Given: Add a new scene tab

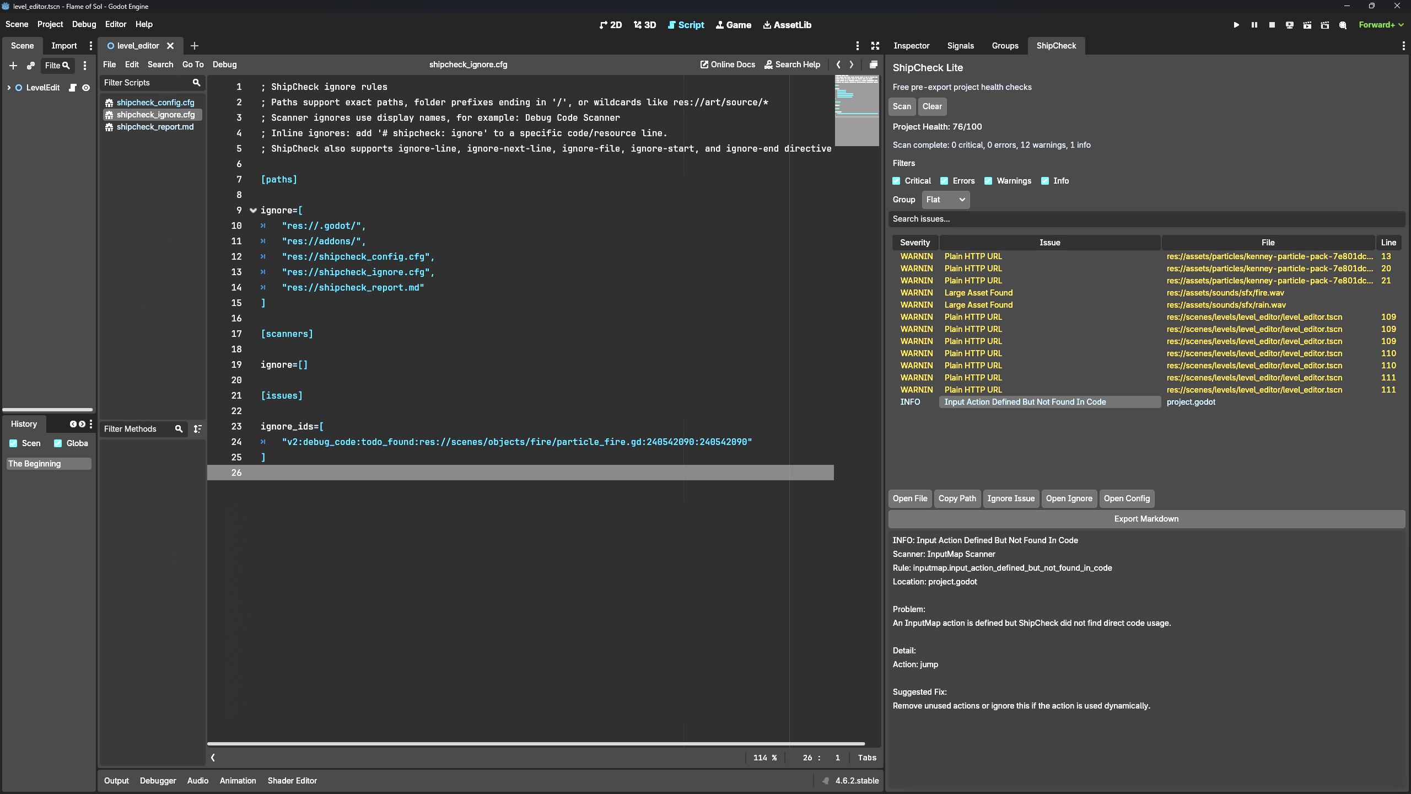Looking at the screenshot, I should point(194,46).
